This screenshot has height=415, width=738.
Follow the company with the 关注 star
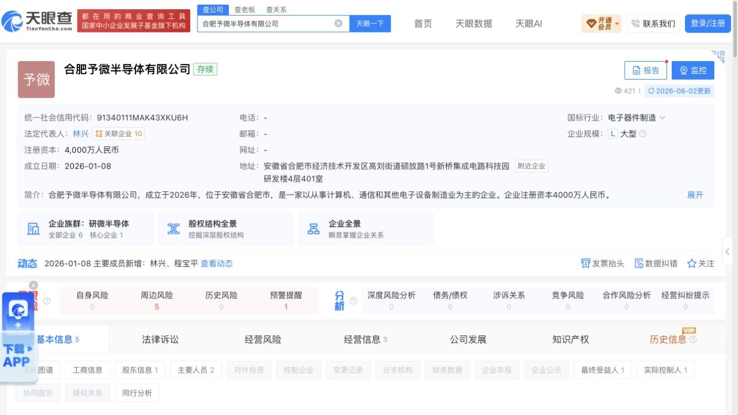coord(701,263)
